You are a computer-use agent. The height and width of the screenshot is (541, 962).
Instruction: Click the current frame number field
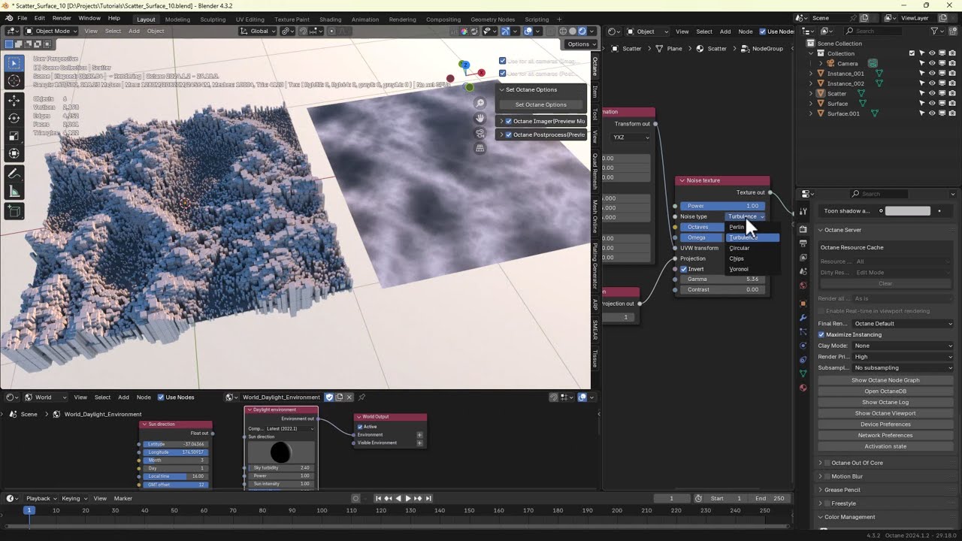pyautogui.click(x=672, y=498)
